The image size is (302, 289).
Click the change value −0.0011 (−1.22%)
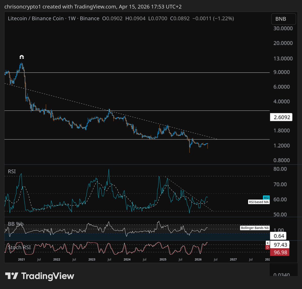tap(213, 19)
